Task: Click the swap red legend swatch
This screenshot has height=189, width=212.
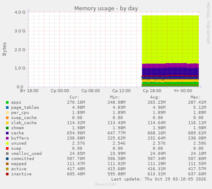Action: point(7,148)
